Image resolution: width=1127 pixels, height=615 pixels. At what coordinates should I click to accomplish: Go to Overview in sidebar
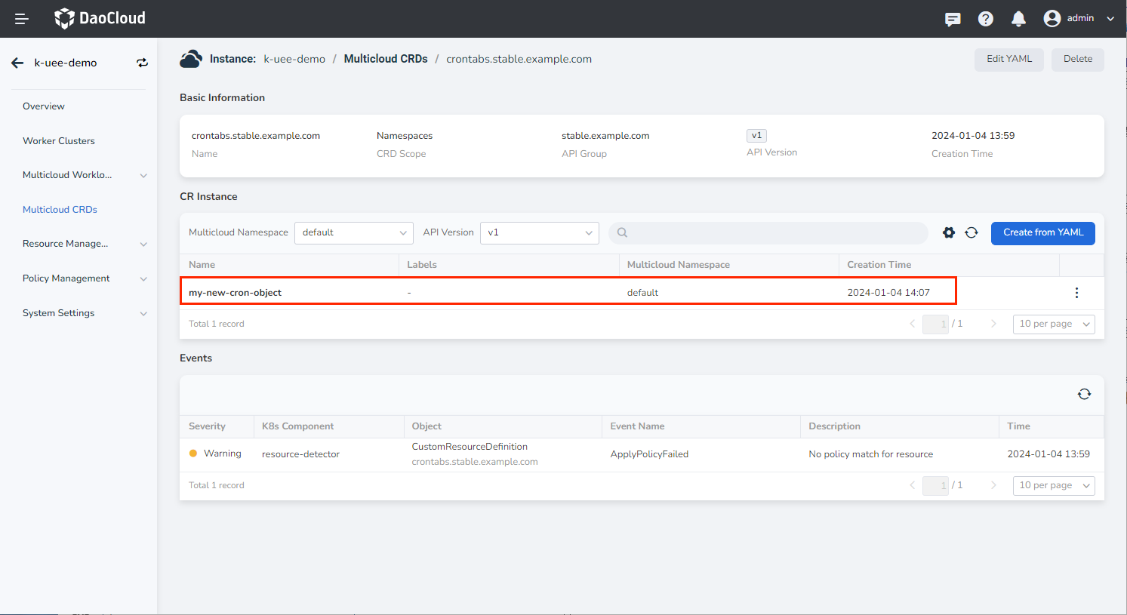[44, 106]
